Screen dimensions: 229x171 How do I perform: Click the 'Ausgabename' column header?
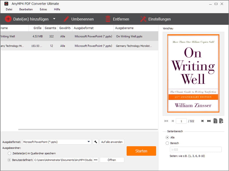click(x=136, y=28)
